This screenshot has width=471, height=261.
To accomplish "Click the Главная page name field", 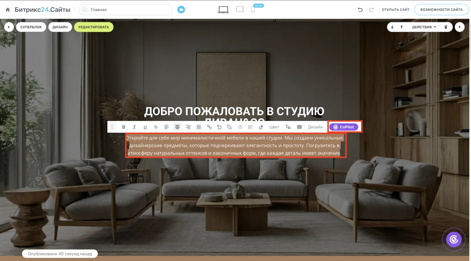I will tap(125, 10).
